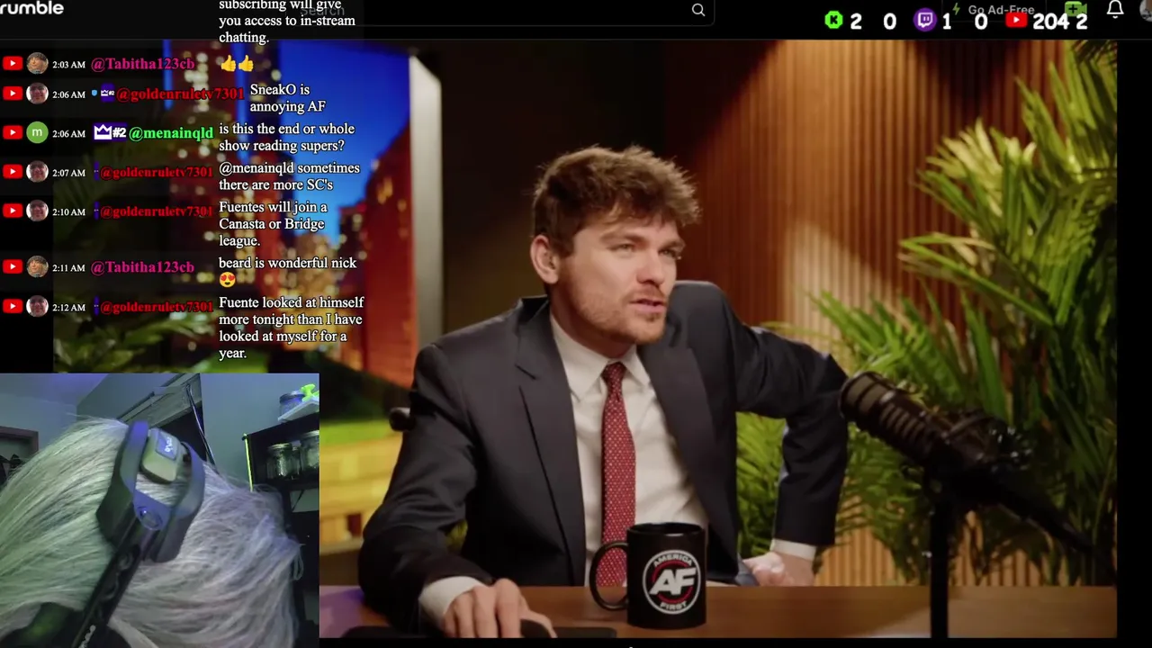Click the YouTube icon beside the 2:10 AM message
Image resolution: width=1152 pixels, height=648 pixels.
pos(12,211)
